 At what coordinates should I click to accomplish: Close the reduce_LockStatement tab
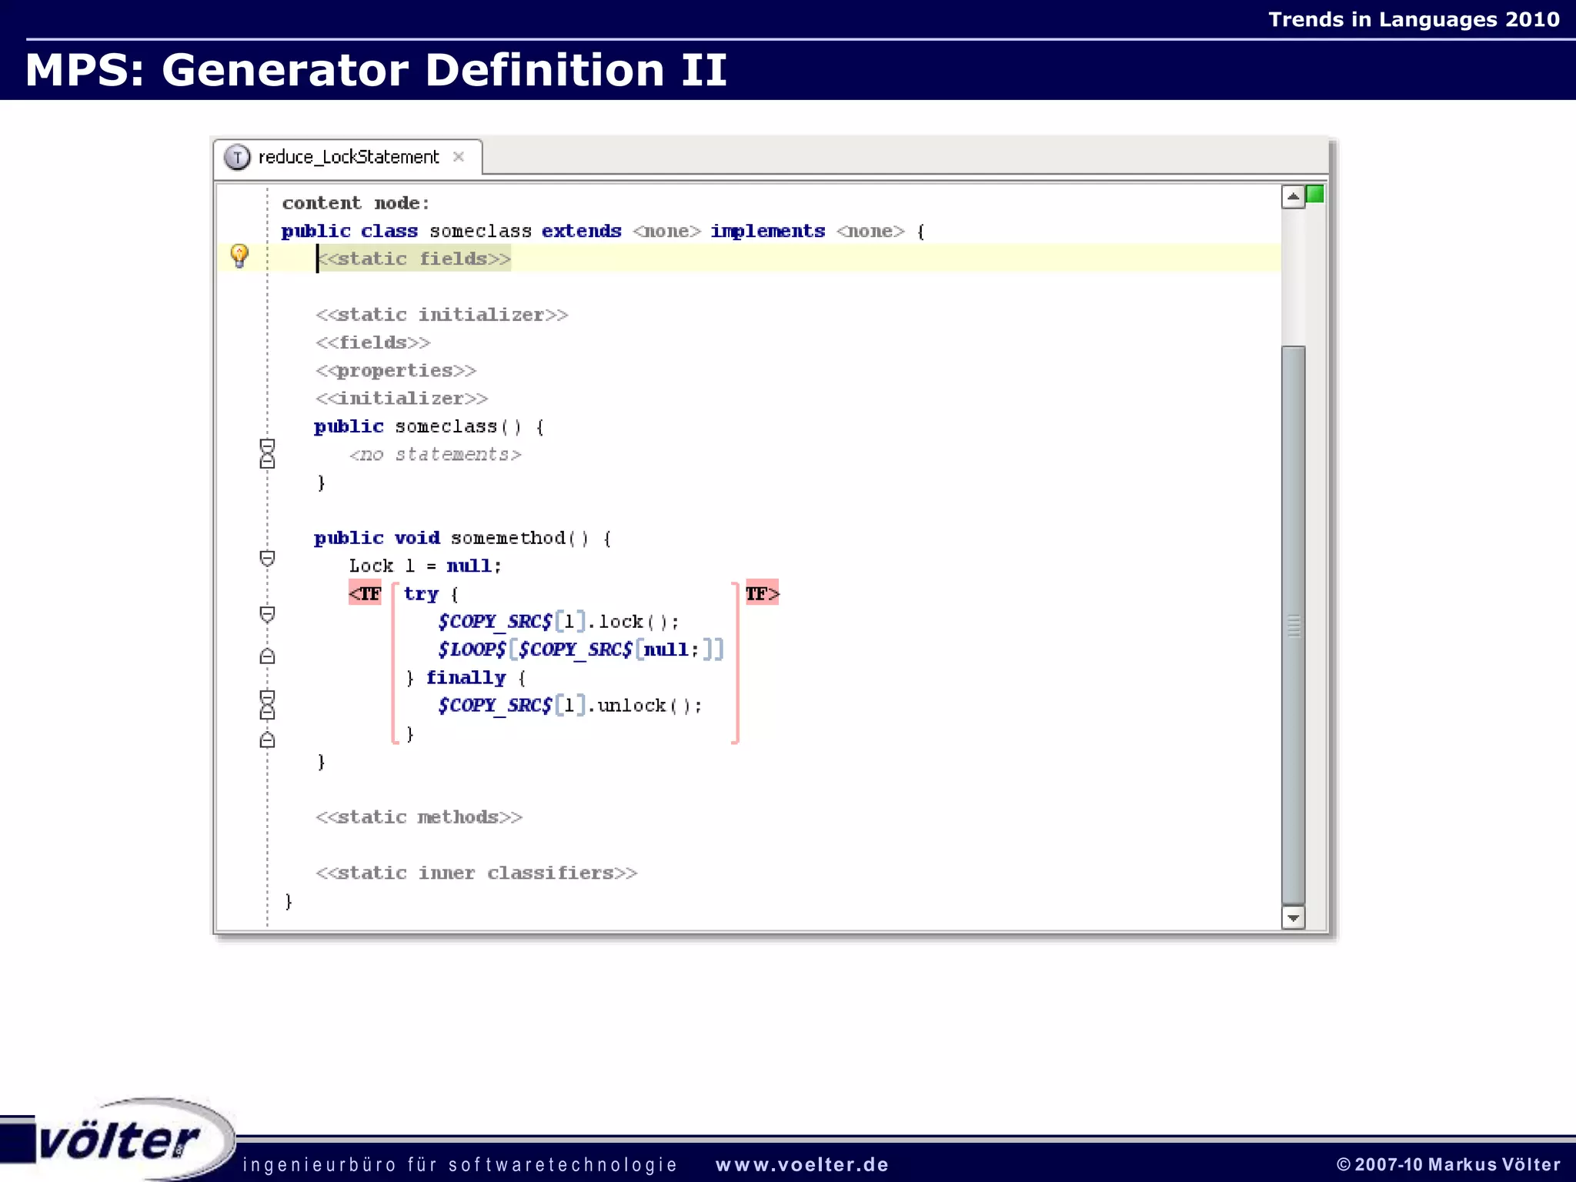[x=459, y=157]
